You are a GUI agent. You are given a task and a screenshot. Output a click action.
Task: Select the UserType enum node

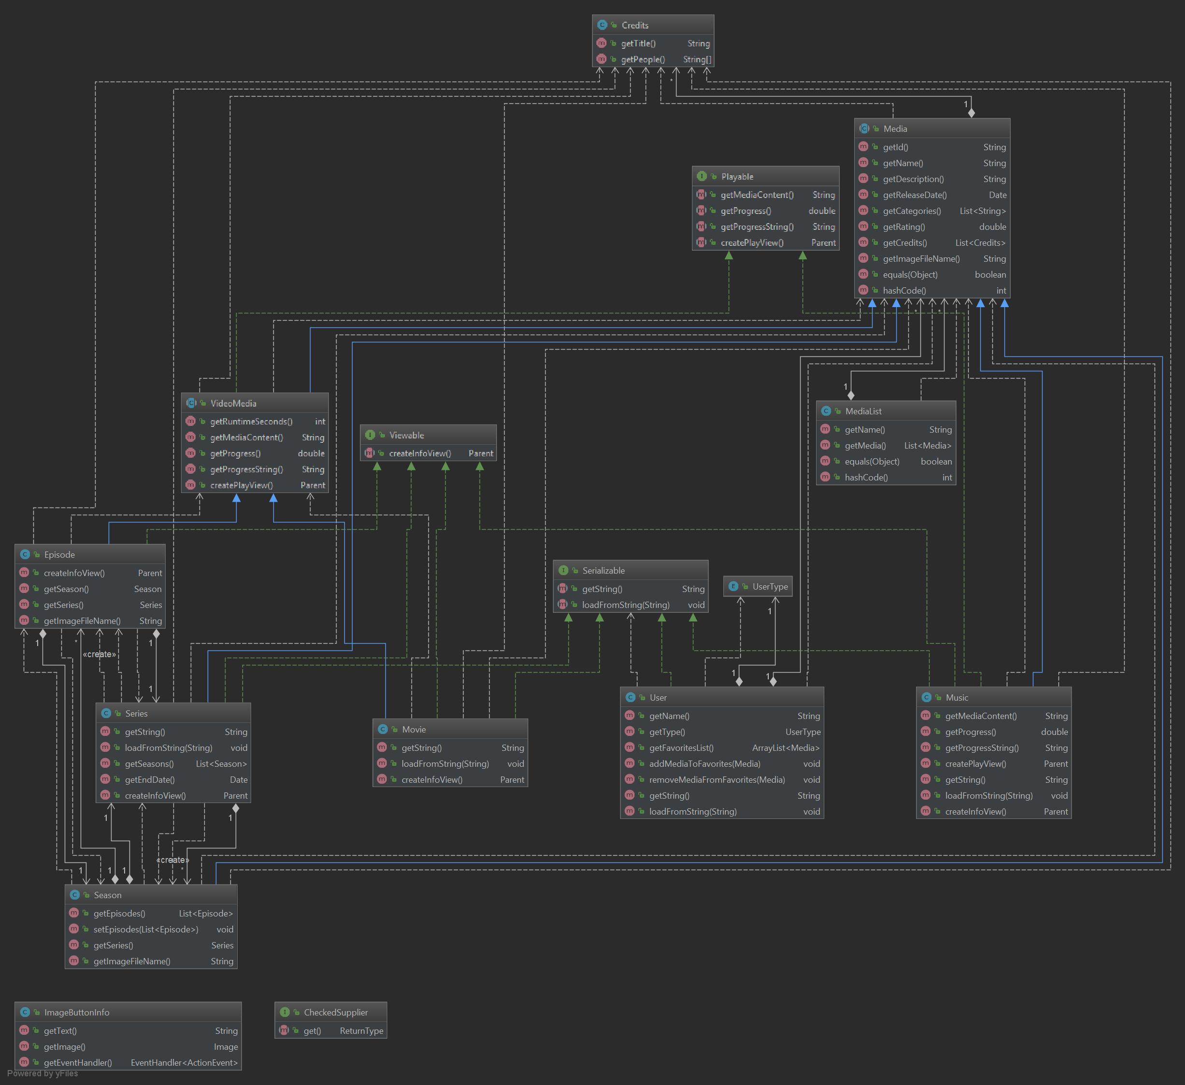(758, 586)
